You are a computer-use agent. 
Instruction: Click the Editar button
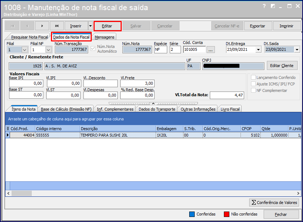point(107,26)
